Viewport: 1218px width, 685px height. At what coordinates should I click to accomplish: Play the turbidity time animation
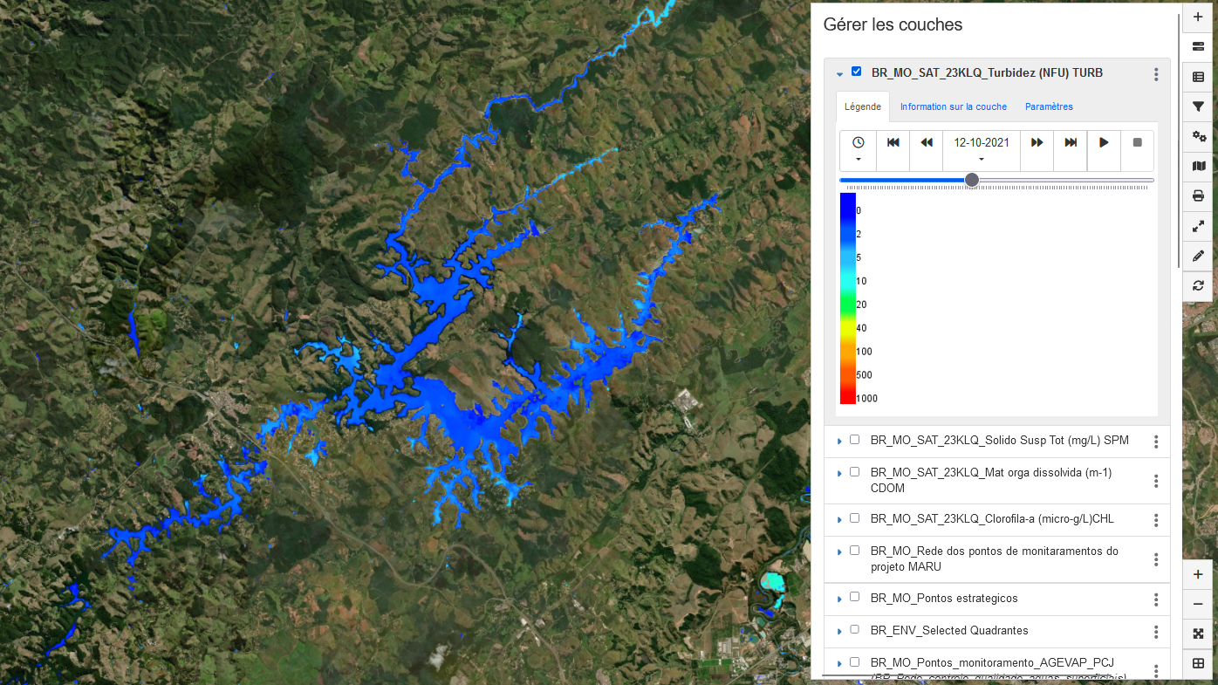point(1104,142)
